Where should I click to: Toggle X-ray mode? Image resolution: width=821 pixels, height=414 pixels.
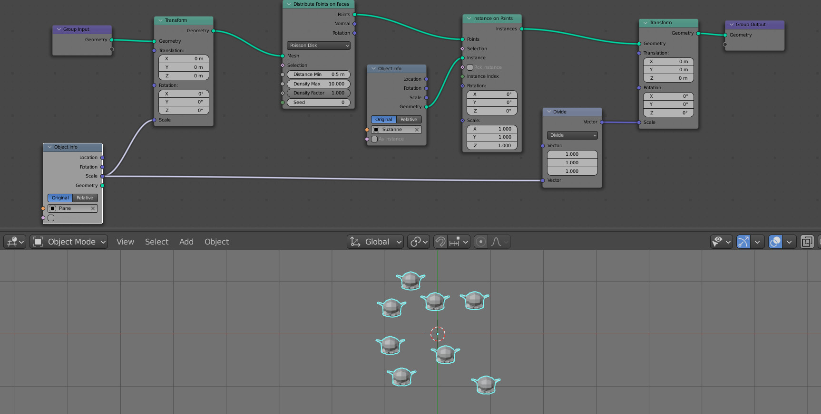tap(807, 242)
